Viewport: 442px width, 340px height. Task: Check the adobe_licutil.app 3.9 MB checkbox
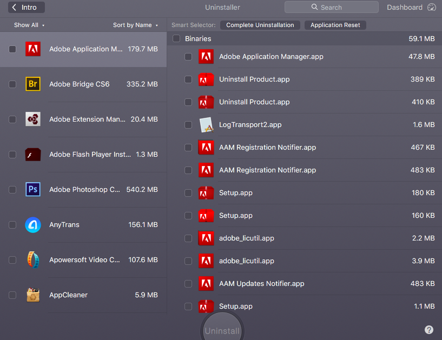[x=188, y=261]
